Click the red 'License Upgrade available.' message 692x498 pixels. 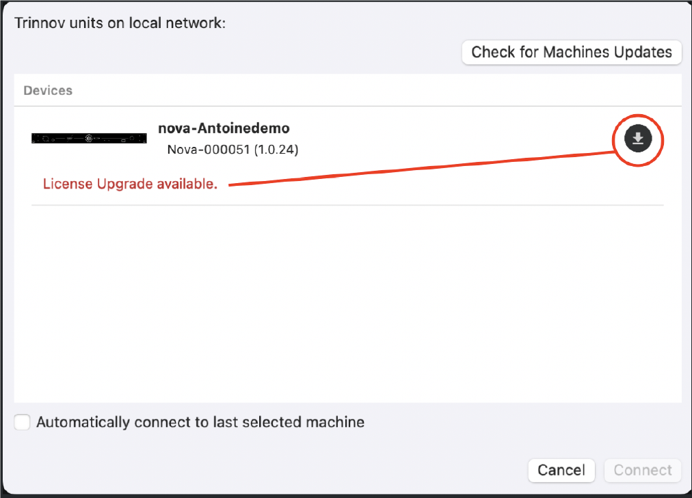point(130,184)
